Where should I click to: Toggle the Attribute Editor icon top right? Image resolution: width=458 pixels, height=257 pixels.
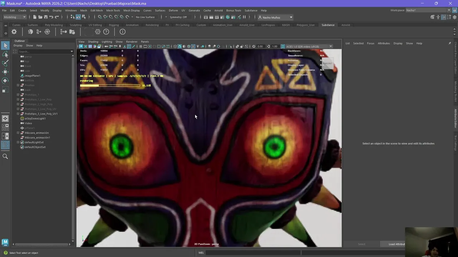tap(444, 17)
